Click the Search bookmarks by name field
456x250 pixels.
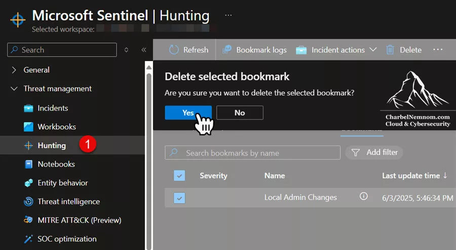coord(252,153)
